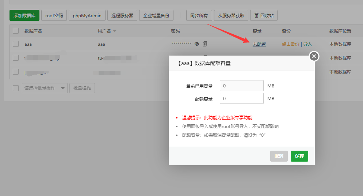Click the 数据库名 column header
This screenshot has height=196, width=363.
coord(33,31)
